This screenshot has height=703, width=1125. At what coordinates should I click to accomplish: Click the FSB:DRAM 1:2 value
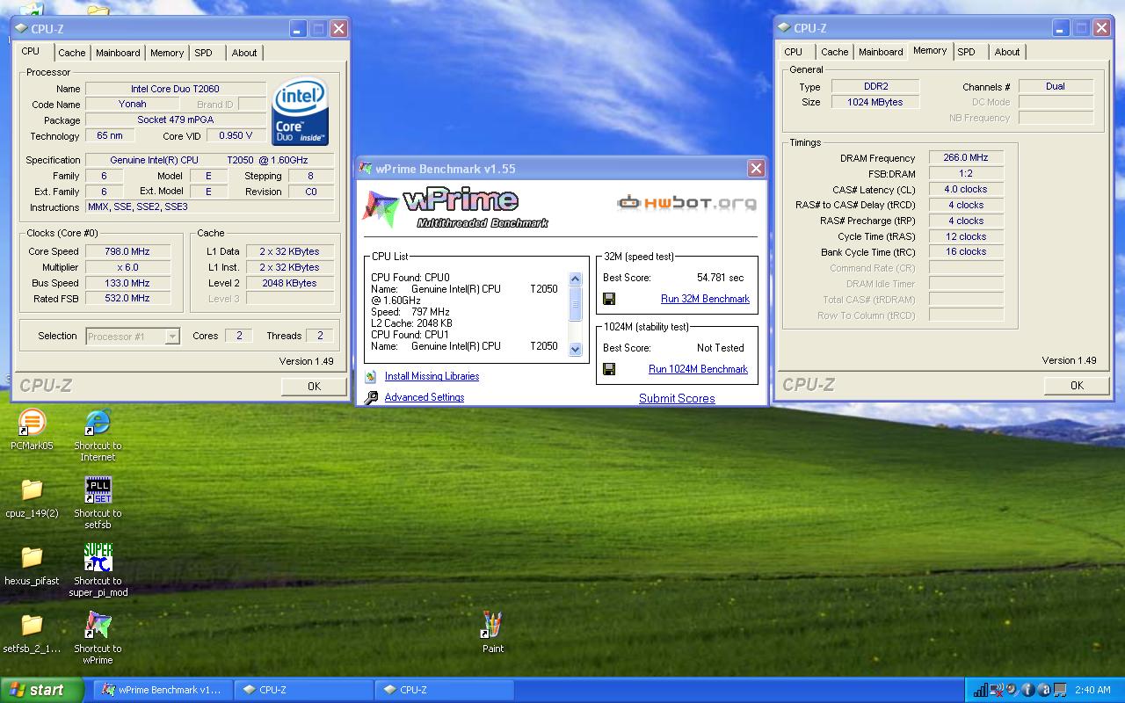[x=966, y=174]
